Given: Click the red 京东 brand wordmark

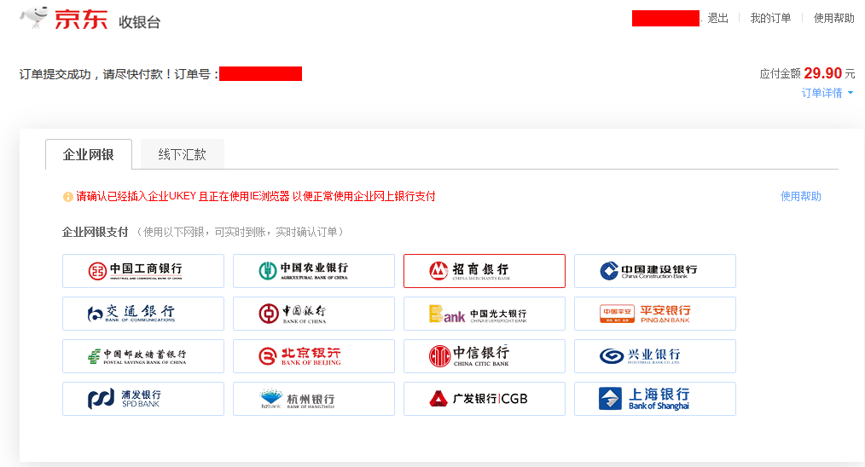Looking at the screenshot, I should (x=80, y=20).
